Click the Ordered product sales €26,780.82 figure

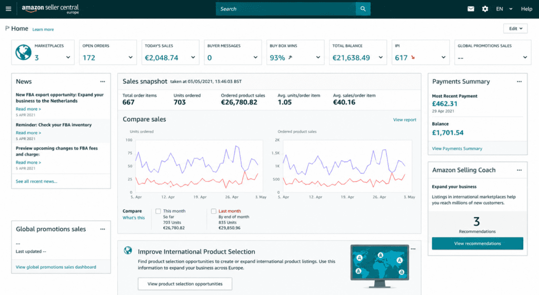coord(239,102)
